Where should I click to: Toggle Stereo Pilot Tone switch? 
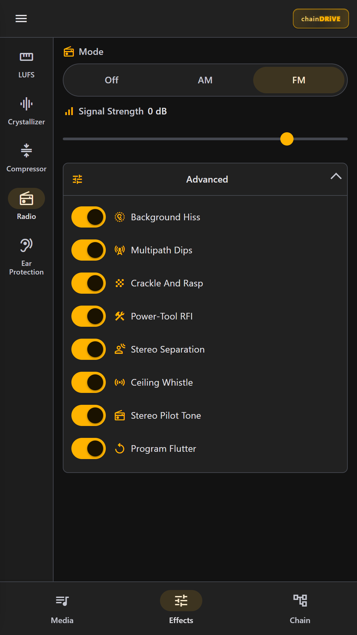(x=89, y=415)
